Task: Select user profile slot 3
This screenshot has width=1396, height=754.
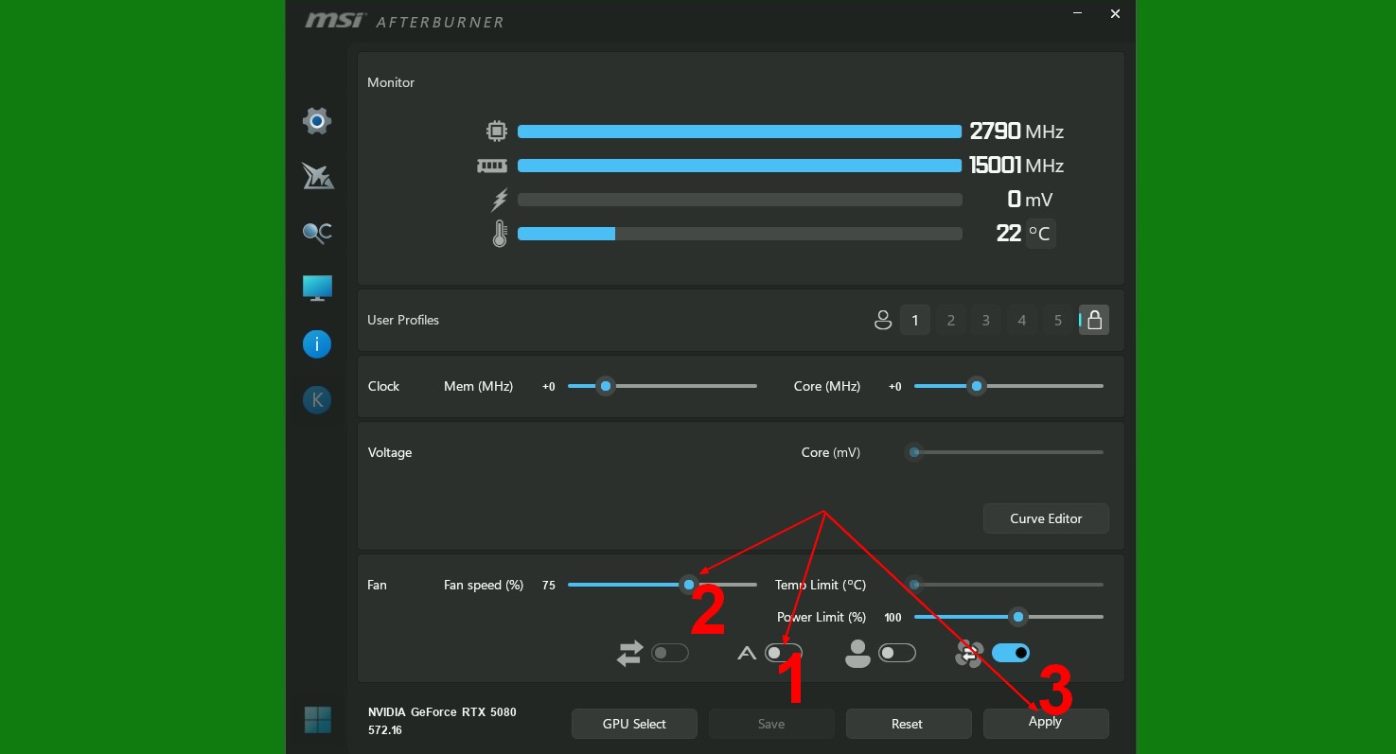Action: (x=986, y=321)
